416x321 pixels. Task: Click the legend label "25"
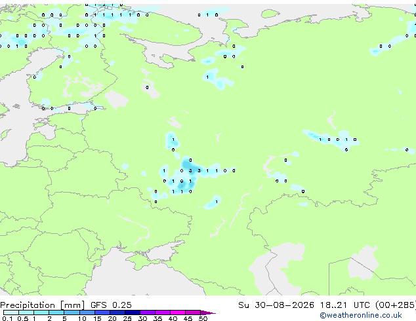point(127,318)
